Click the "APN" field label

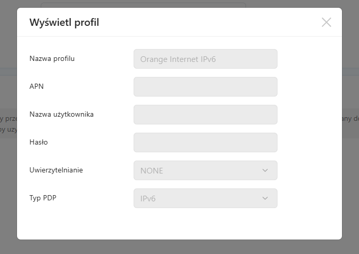(37, 86)
